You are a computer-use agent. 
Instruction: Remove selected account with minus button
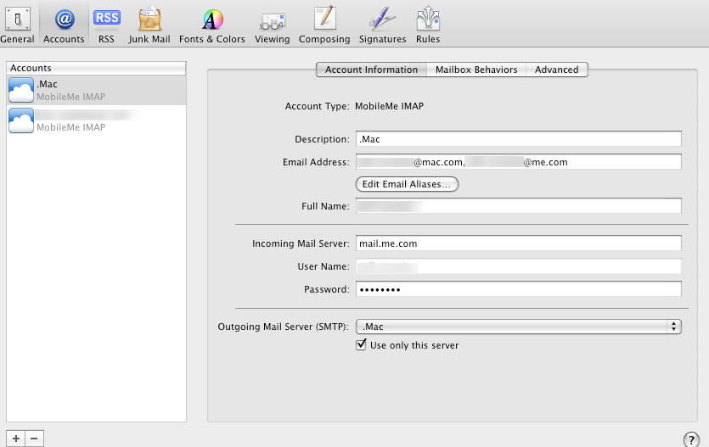pyautogui.click(x=34, y=439)
